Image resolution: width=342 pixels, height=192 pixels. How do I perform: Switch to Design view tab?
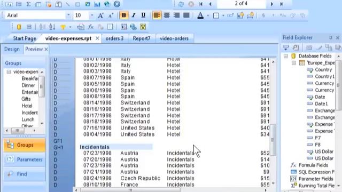(x=12, y=49)
